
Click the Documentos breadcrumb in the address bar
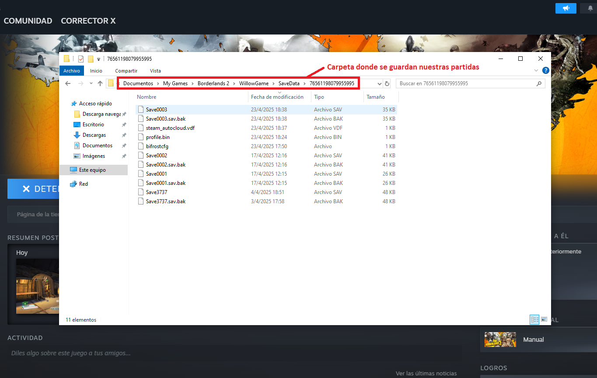(138, 83)
